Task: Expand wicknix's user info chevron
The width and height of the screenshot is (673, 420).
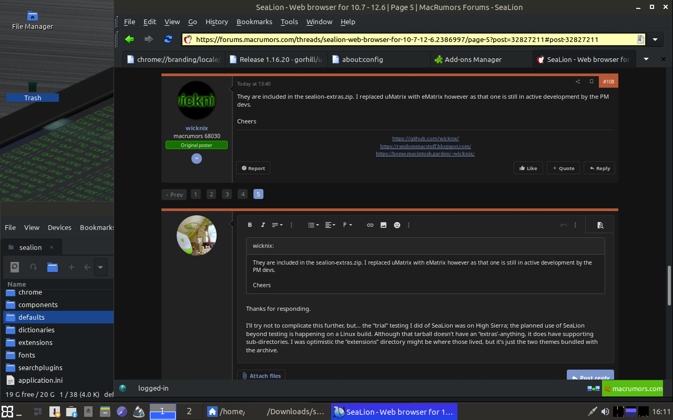Action: [197, 158]
